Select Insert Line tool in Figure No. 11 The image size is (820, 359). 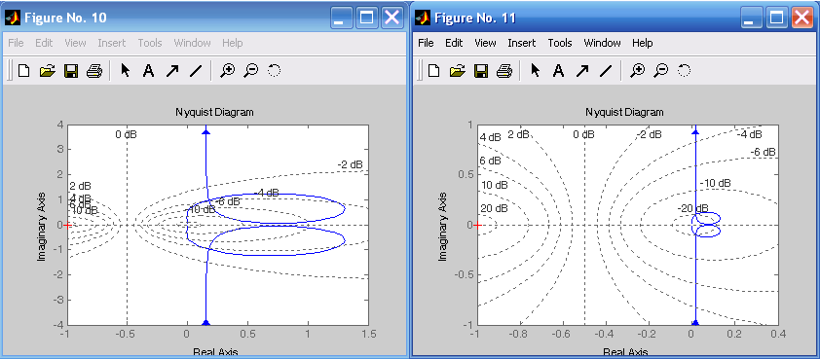coord(606,71)
